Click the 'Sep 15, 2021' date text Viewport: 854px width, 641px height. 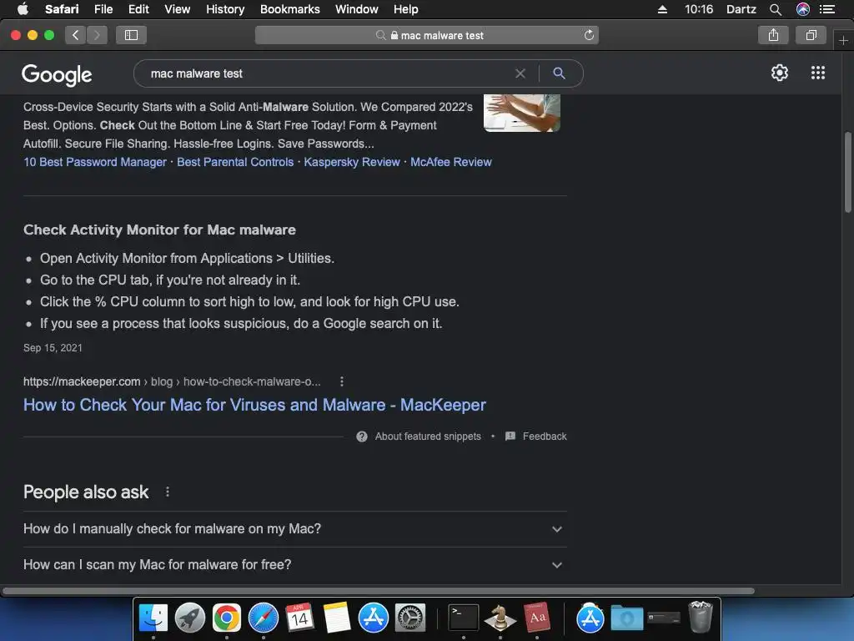pos(53,348)
